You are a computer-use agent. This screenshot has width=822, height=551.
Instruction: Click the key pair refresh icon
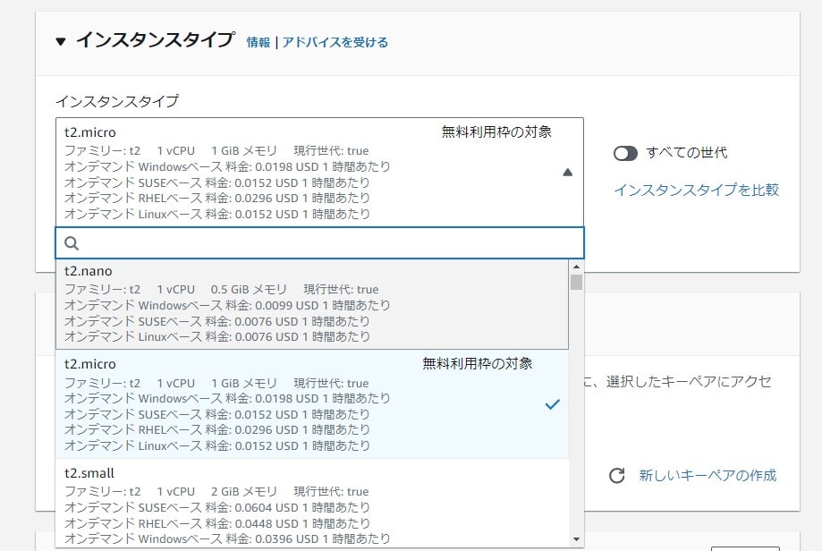[x=617, y=476]
